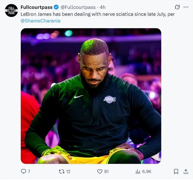Viewport: 193px width, 180px height.
Task: Open the Fullcourtpass profile avatar
Action: pos(11,11)
